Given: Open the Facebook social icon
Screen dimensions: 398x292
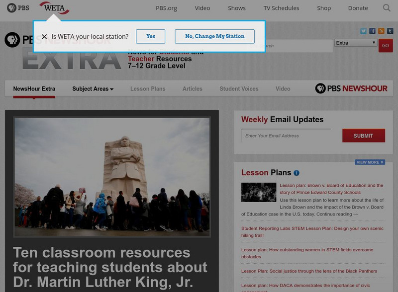Looking at the screenshot, I should point(372,31).
